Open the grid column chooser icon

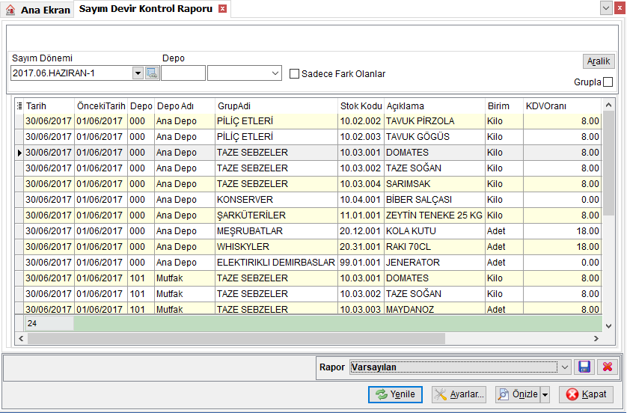(x=19, y=106)
